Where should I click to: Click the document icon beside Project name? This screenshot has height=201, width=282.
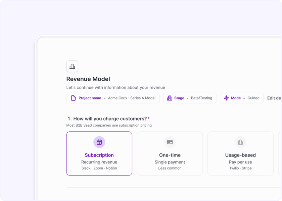[73, 98]
